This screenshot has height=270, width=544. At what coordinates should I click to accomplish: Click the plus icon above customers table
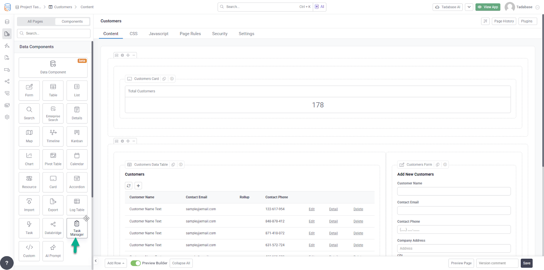point(138,186)
